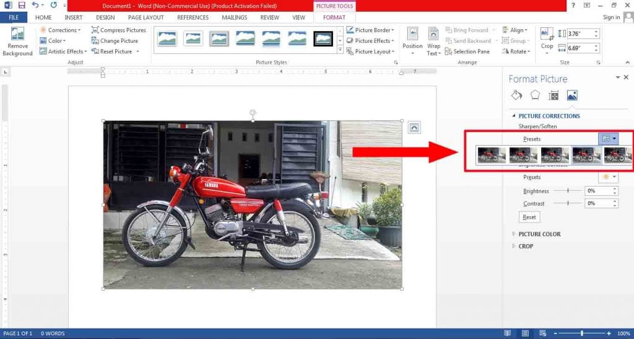634x339 pixels.
Task: Open the Corrections dropdown
Action: click(x=59, y=30)
